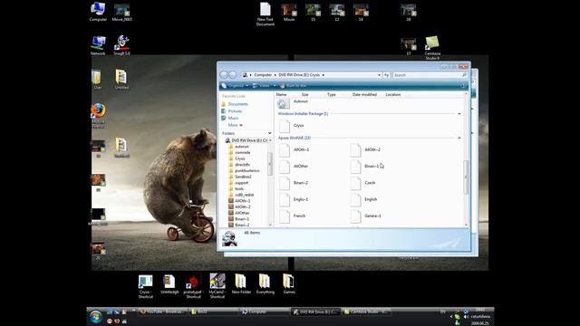This screenshot has width=580, height=326.
Task: Click the arrow after Computer in the breadcrumb
Action: point(275,75)
